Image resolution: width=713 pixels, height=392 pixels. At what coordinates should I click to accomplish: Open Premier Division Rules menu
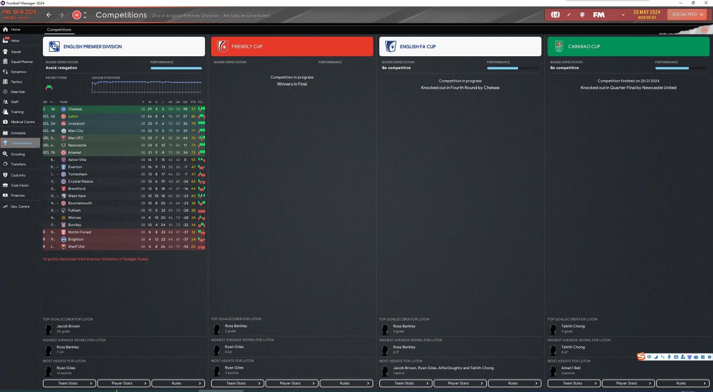178,383
